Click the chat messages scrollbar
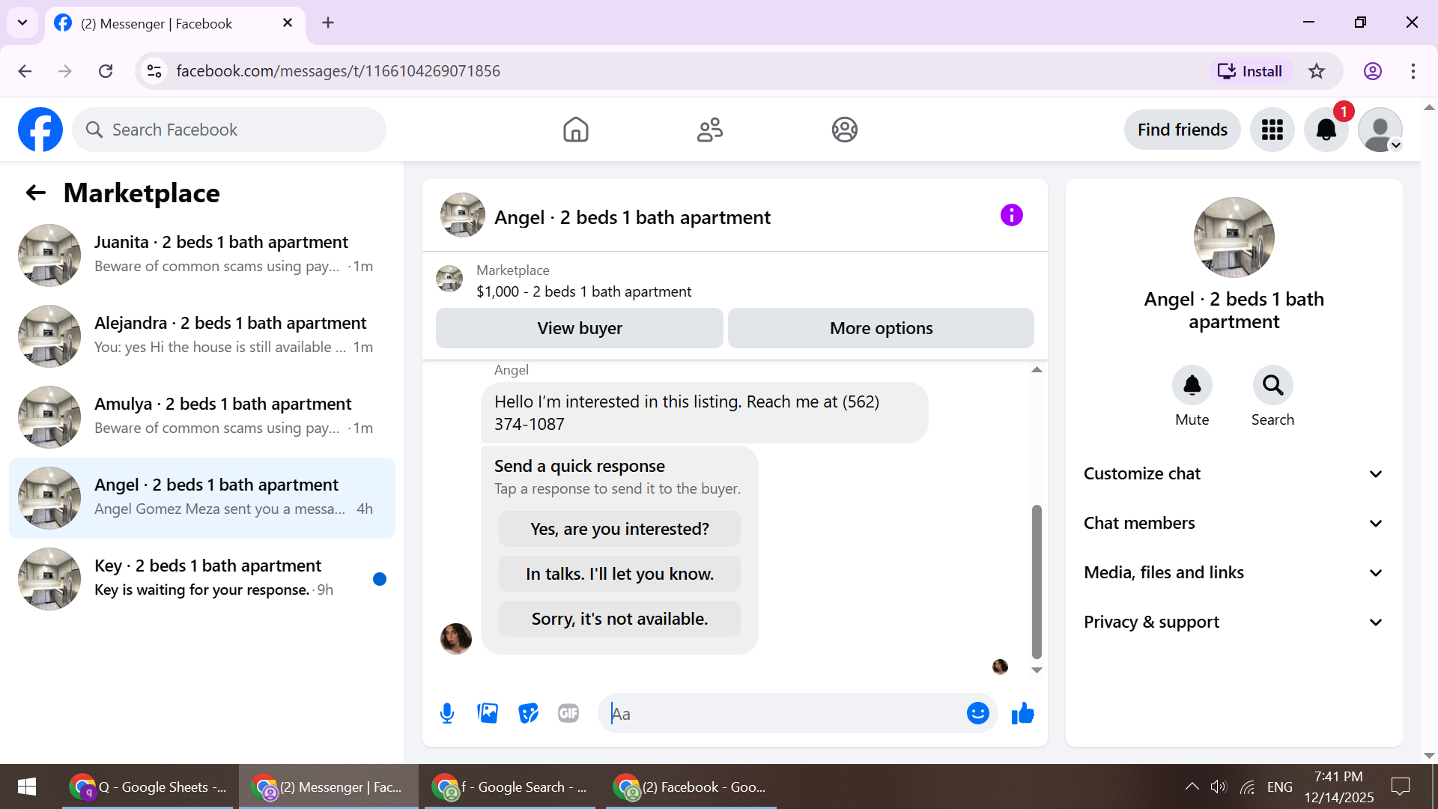The image size is (1438, 809). [x=1037, y=581]
